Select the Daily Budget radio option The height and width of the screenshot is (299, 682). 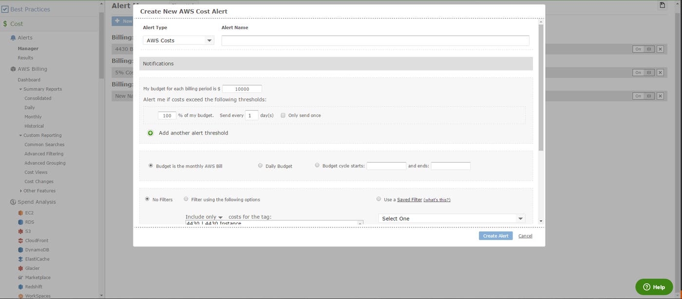[x=260, y=166]
